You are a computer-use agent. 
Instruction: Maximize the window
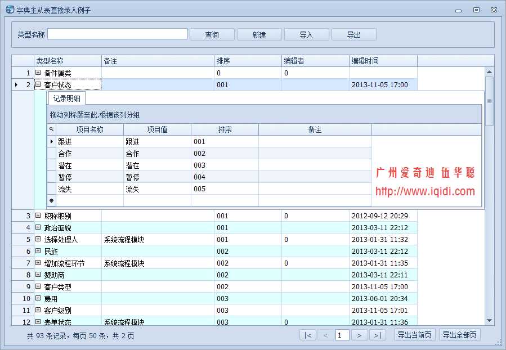(476, 10)
